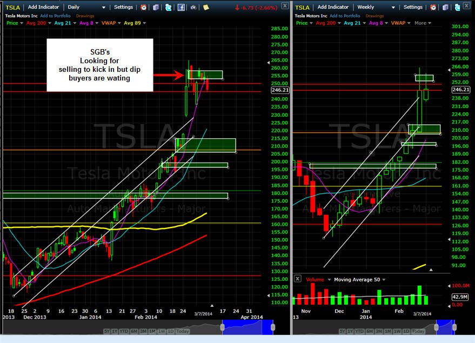Click the binoculars icon in Daily chart toolbar
Viewport: 475px width, 343px height.
[x=193, y=7]
